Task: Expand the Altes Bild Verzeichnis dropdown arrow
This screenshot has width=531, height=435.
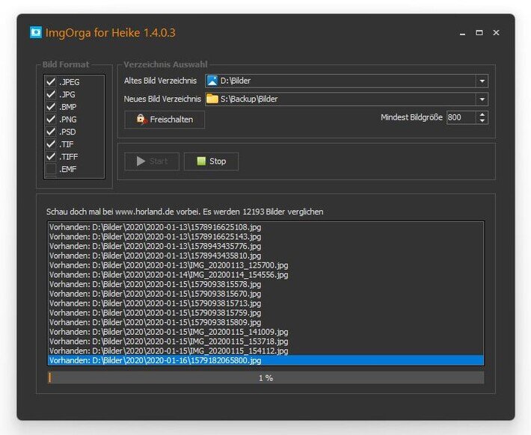Action: 482,81
